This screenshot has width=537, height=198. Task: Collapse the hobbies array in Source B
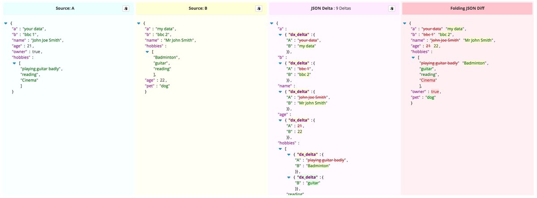tap(147, 51)
